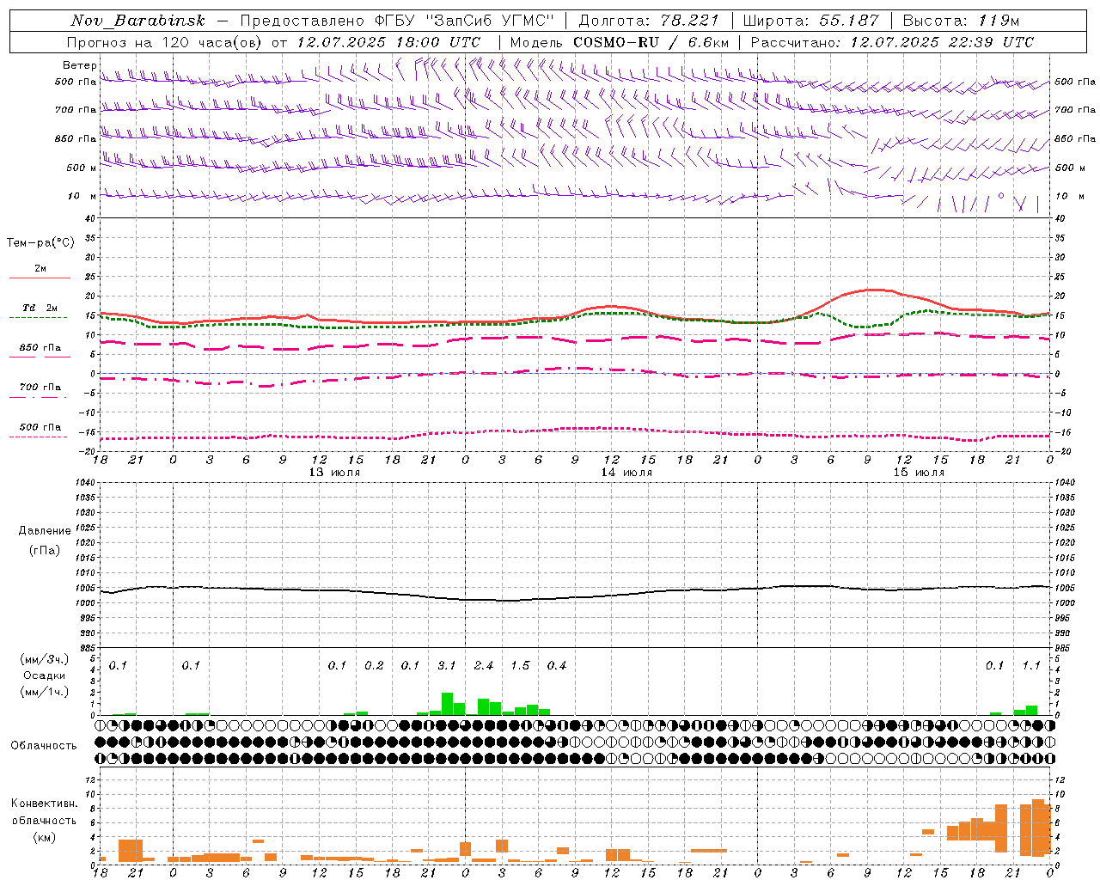Click the Td 2м dew point legend
1100x880 pixels.
click(x=40, y=308)
